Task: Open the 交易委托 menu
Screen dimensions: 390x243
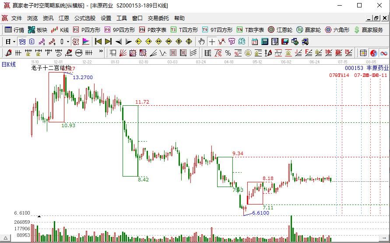Action: (158, 18)
